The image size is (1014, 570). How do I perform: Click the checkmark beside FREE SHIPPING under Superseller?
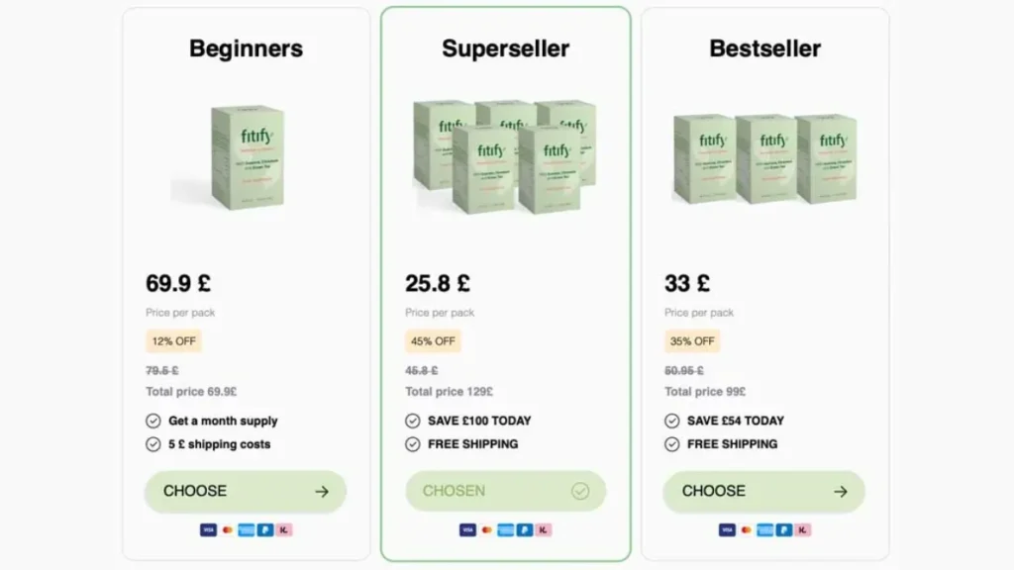point(412,443)
